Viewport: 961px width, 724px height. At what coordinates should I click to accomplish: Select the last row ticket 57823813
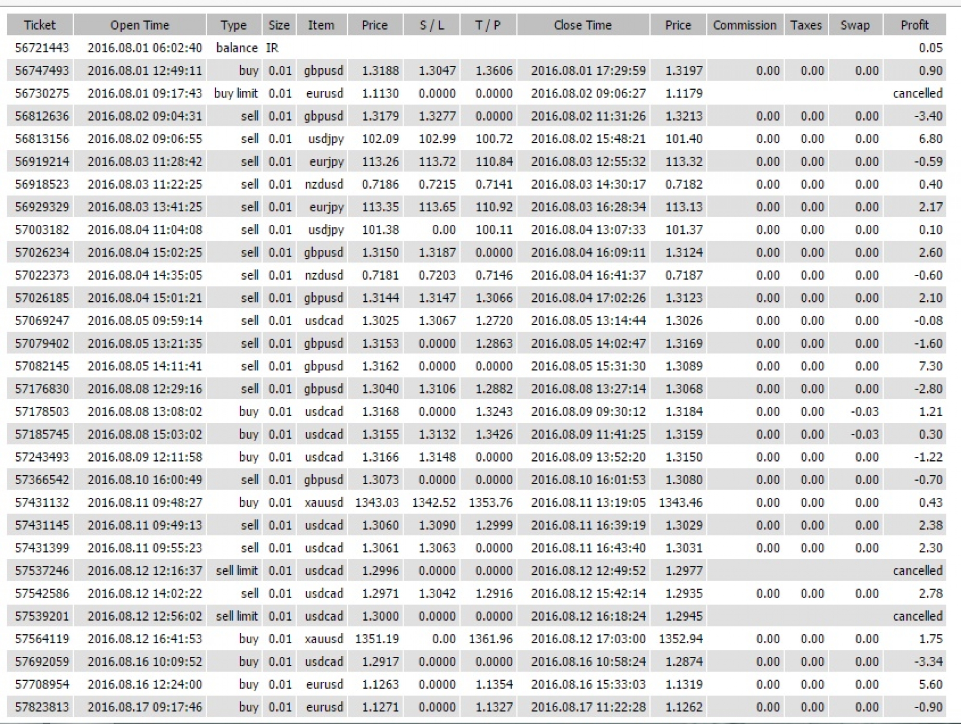pyautogui.click(x=42, y=707)
